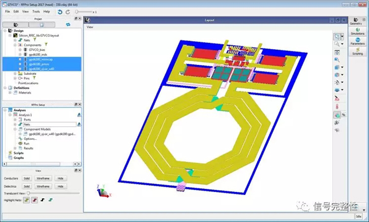Open the Tools menu

point(36,12)
